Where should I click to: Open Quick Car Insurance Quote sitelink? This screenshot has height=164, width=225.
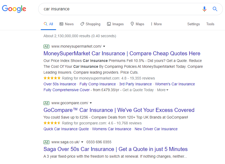click(x=66, y=129)
